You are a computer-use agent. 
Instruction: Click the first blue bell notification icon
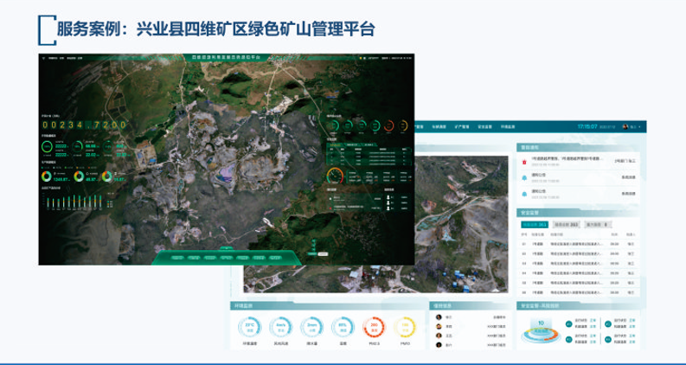point(523,177)
